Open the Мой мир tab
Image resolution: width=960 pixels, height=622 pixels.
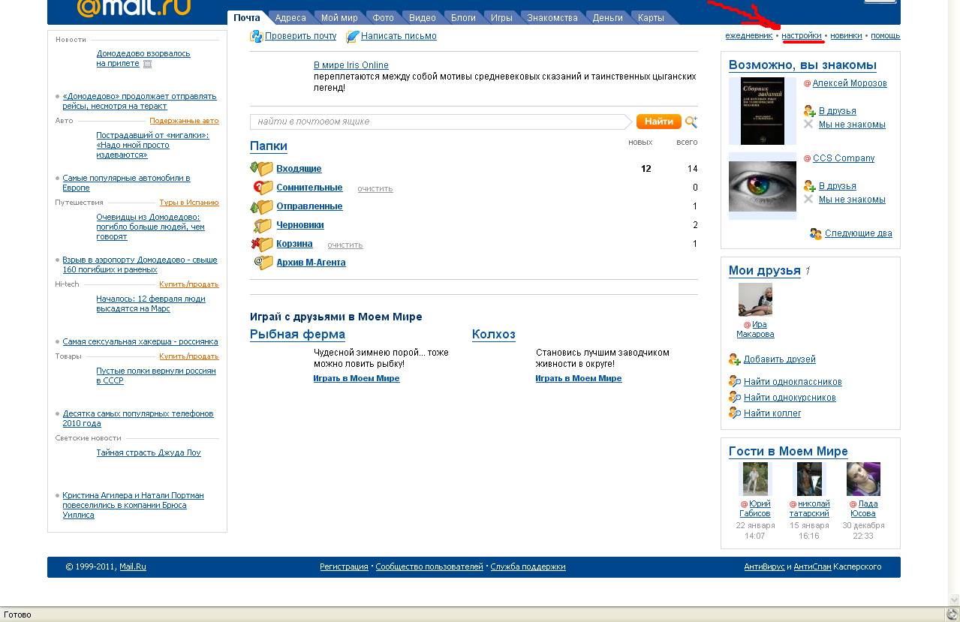[339, 18]
